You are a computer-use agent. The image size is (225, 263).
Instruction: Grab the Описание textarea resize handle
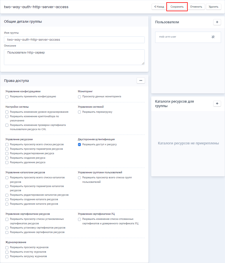(143, 63)
